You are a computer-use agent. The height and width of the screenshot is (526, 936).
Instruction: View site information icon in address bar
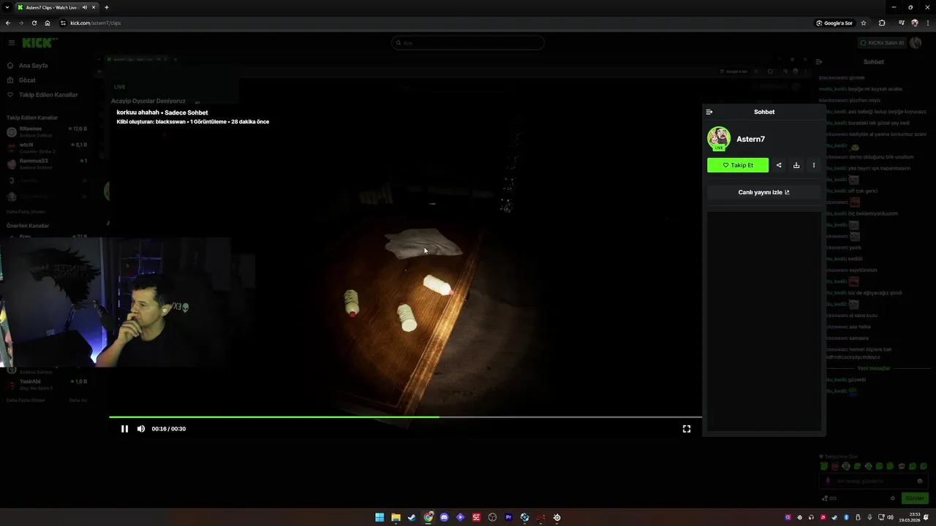click(64, 23)
